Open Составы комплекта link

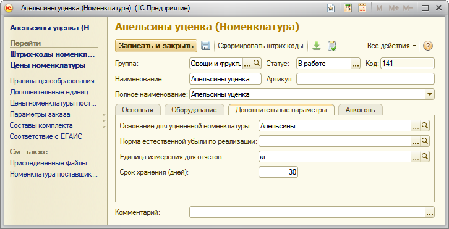tap(41, 125)
